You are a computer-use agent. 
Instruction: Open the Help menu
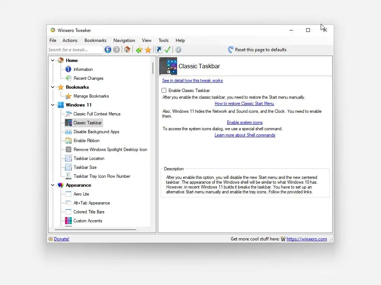(180, 40)
